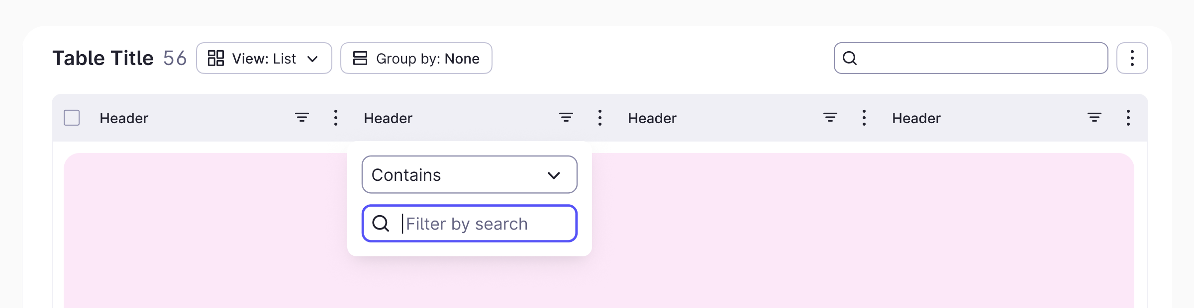
Task: Toggle the select-all checkbox in the header row
Action: click(71, 118)
